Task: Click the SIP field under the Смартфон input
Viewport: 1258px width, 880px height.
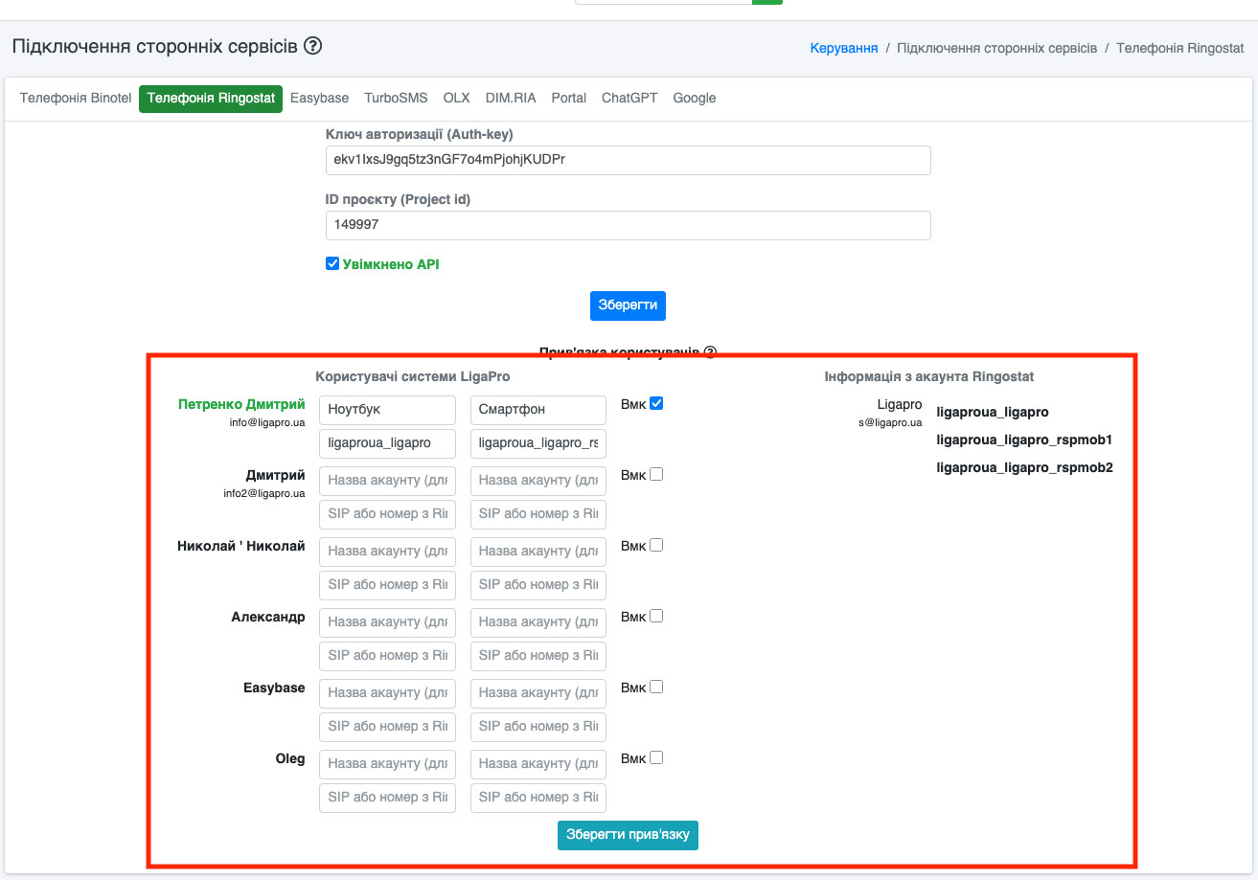Action: point(538,443)
